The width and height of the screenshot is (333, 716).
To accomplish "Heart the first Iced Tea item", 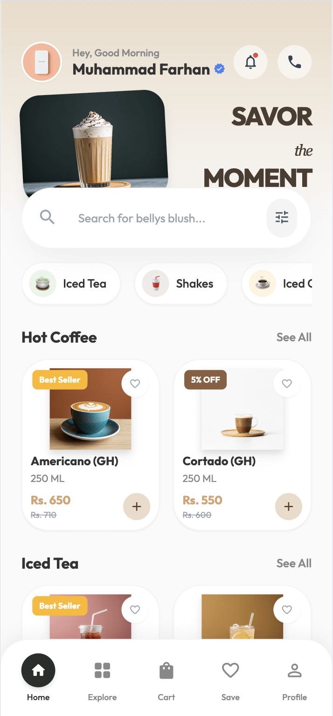I will 135,610.
